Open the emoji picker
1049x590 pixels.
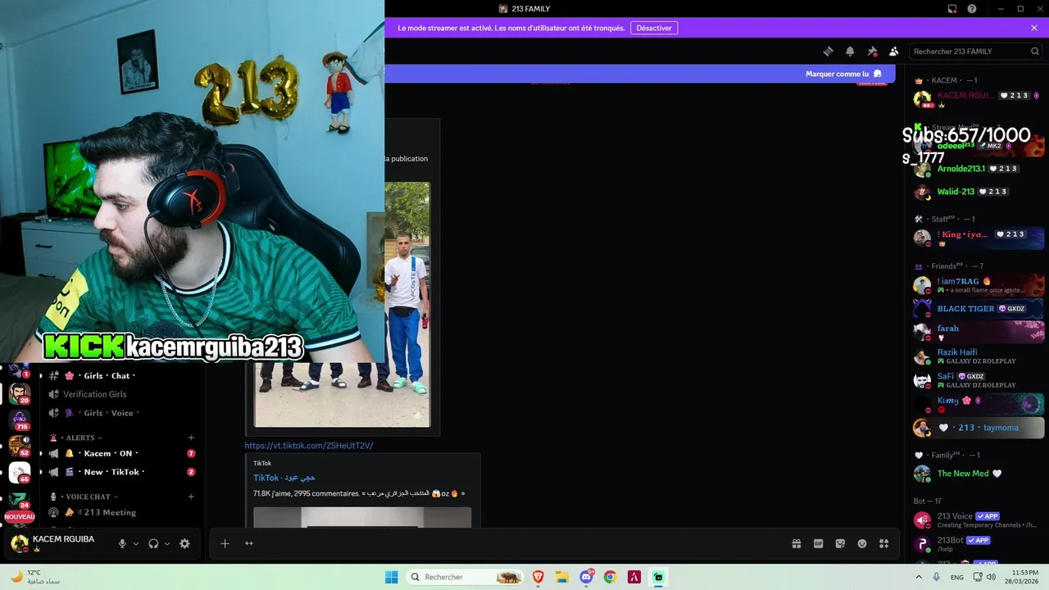coord(862,543)
